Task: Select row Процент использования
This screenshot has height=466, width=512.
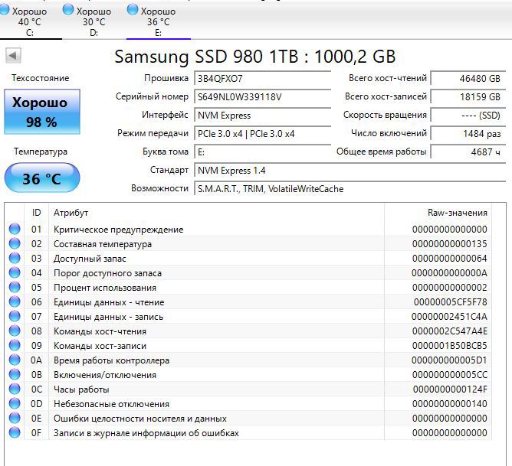Action: click(x=248, y=288)
